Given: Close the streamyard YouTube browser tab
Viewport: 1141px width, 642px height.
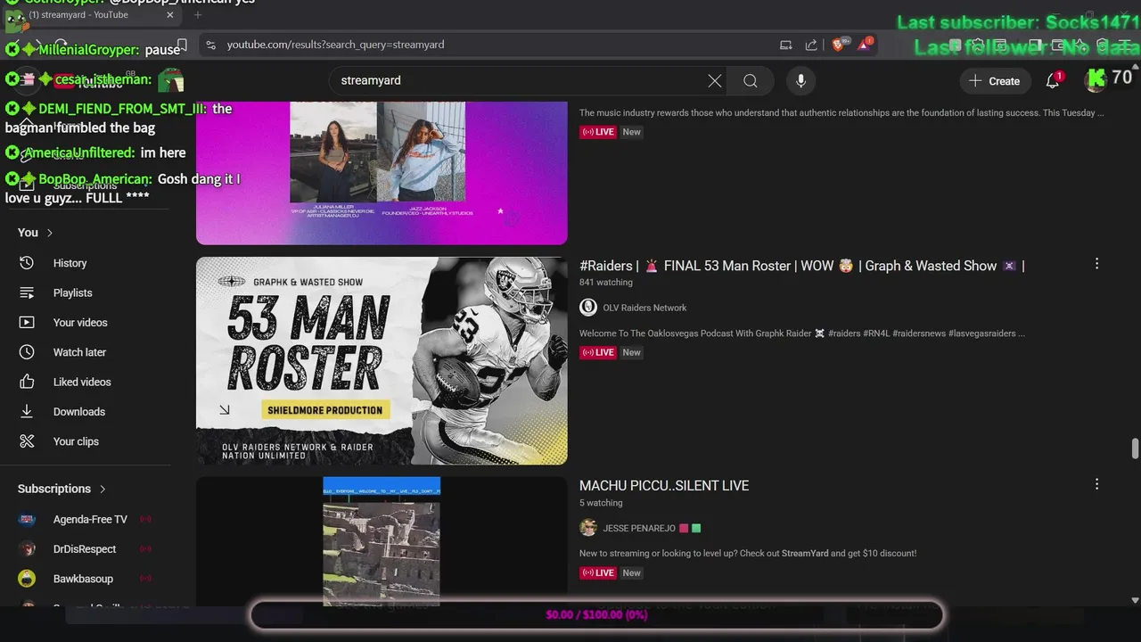Looking at the screenshot, I should pyautogui.click(x=170, y=15).
